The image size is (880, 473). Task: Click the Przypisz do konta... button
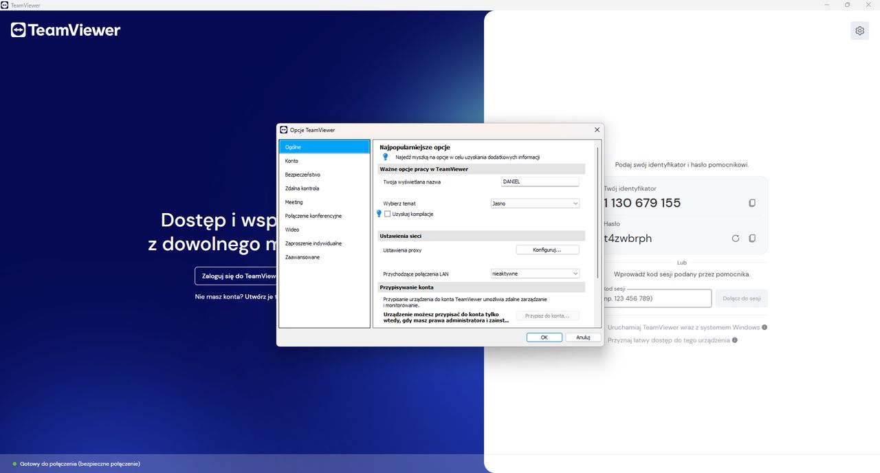click(547, 316)
